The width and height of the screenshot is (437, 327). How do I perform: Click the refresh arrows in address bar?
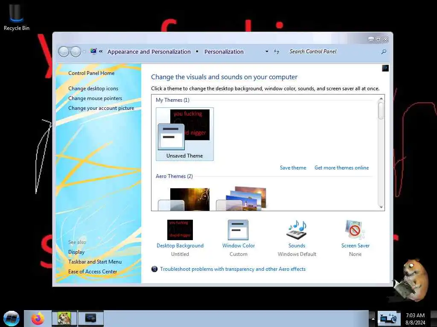[x=277, y=52]
